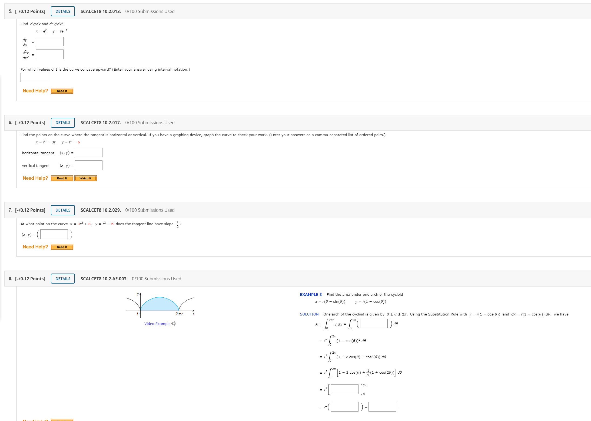Click Read It under question 7
Screen dimensions: 591x421
click(62, 247)
